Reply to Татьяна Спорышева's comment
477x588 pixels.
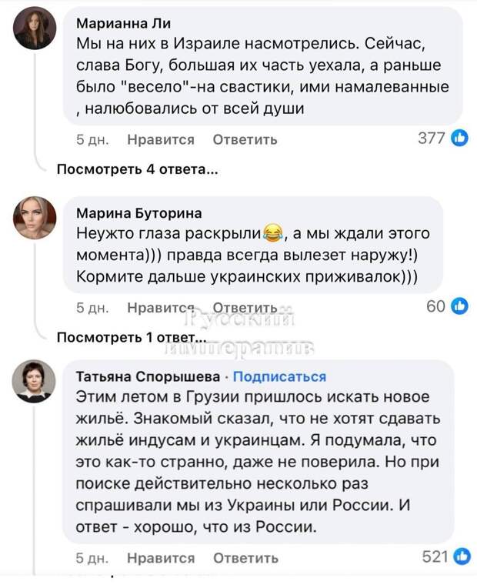(x=245, y=558)
